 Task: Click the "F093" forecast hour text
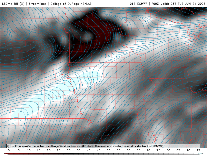155,4
